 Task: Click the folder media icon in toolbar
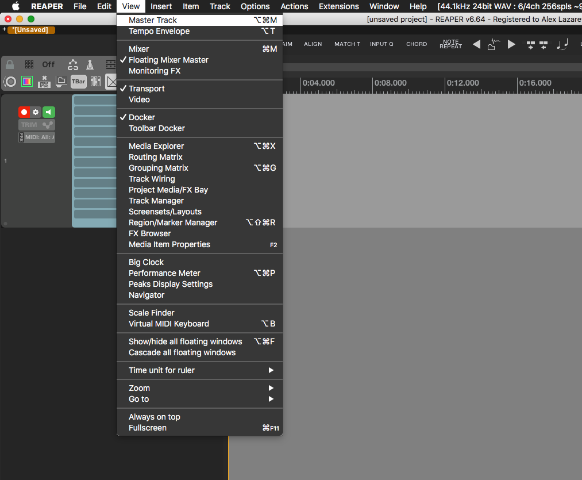pyautogui.click(x=61, y=82)
